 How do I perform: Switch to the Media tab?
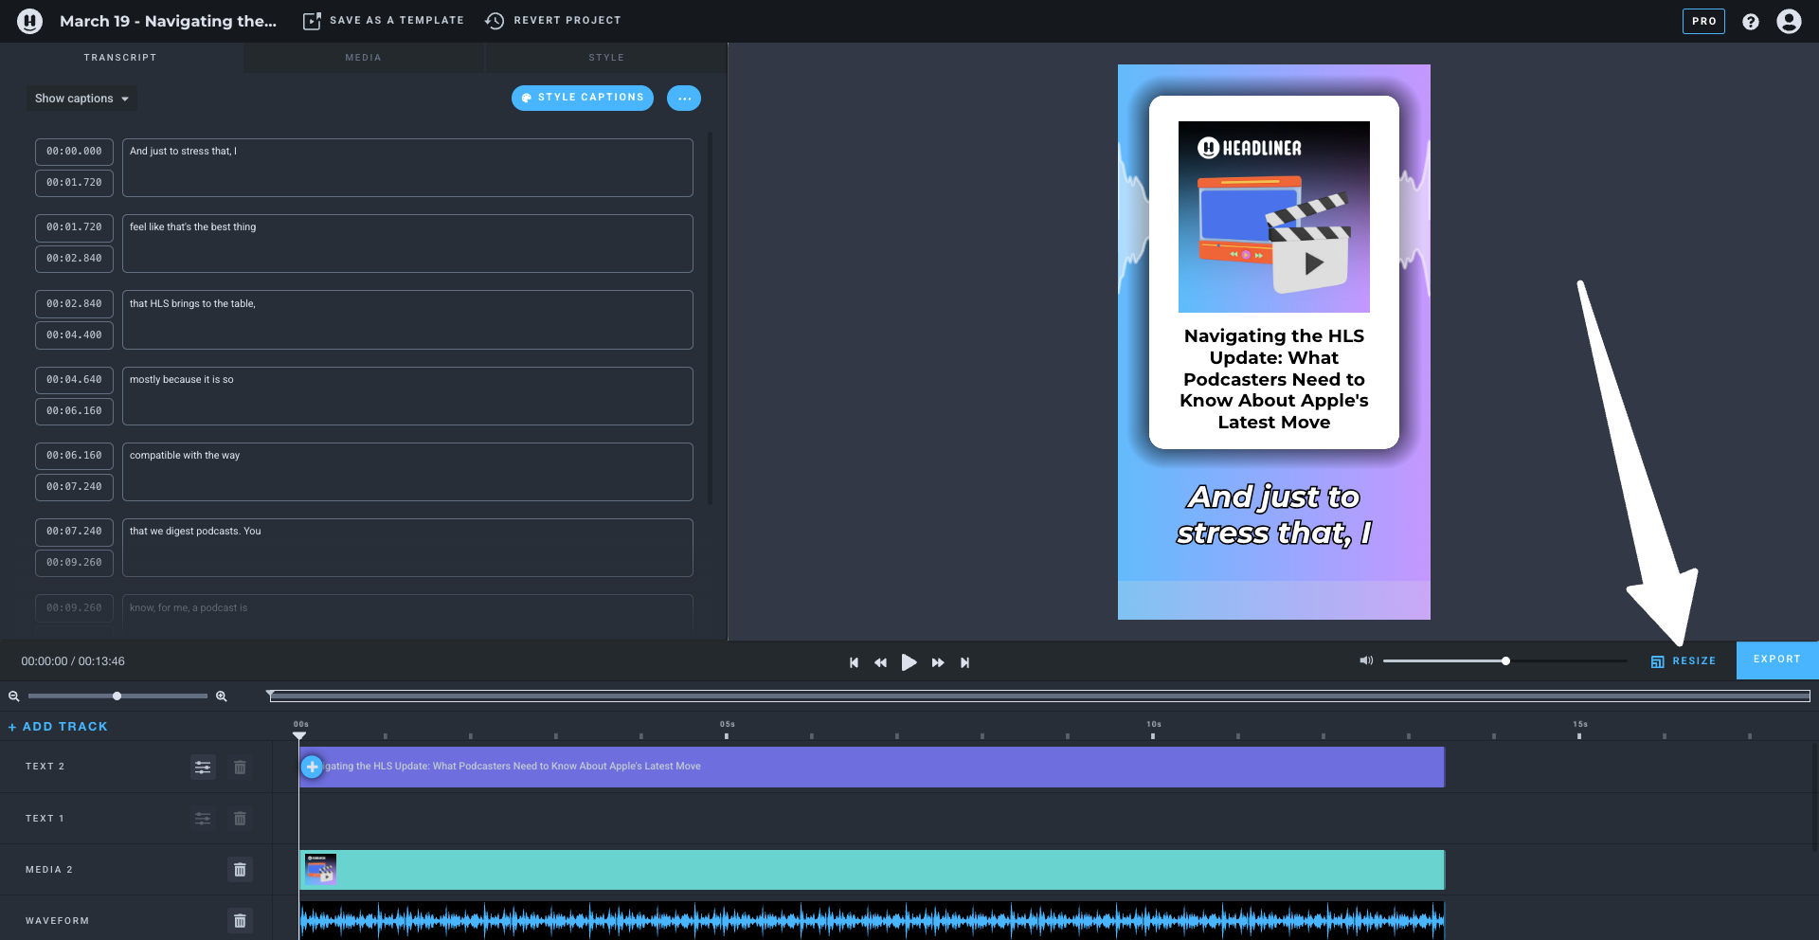point(363,58)
